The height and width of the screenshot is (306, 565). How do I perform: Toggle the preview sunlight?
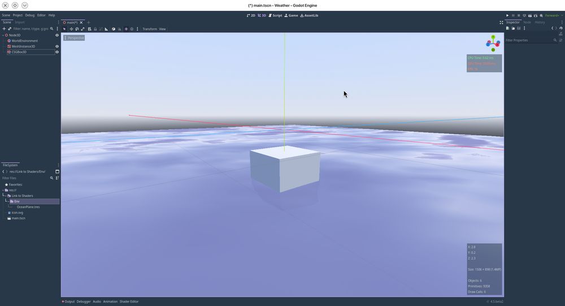(126, 29)
